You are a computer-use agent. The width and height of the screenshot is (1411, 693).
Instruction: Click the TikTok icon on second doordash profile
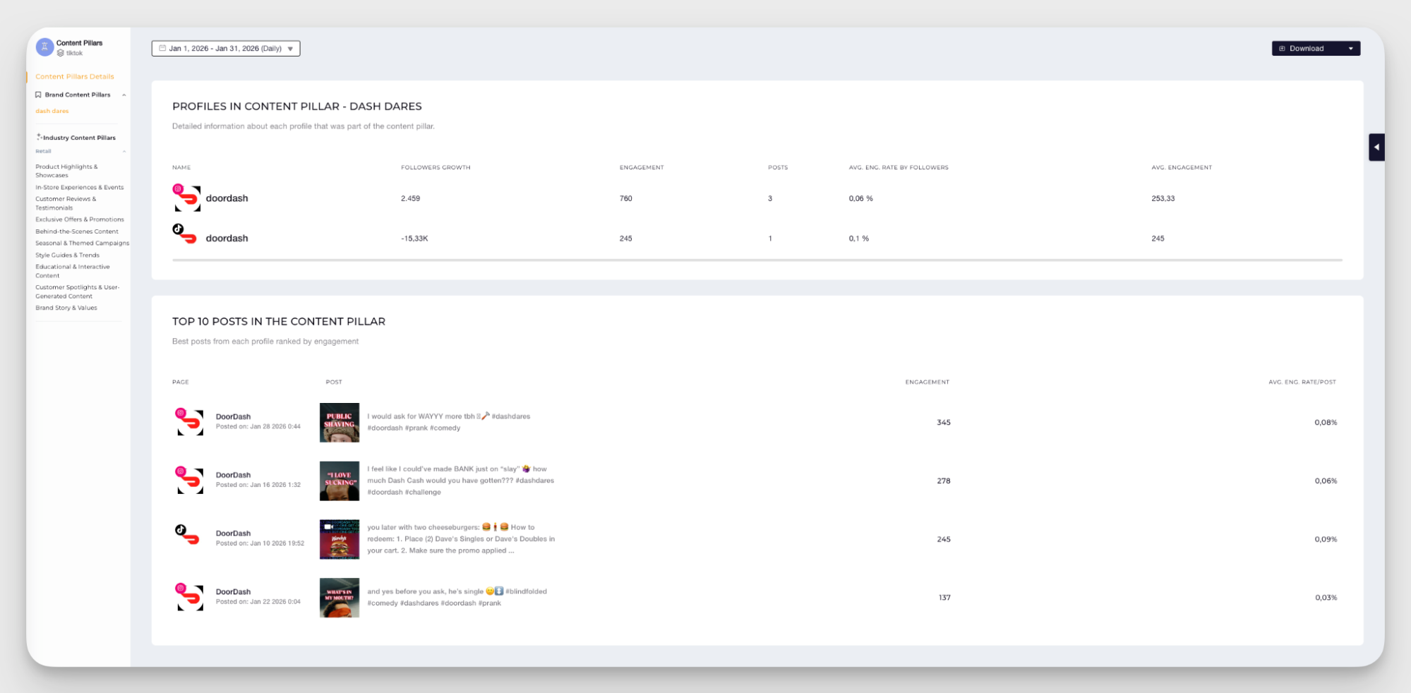pos(179,228)
